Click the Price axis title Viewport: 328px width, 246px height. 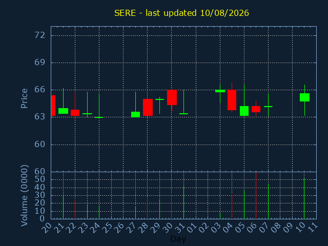(x=24, y=98)
